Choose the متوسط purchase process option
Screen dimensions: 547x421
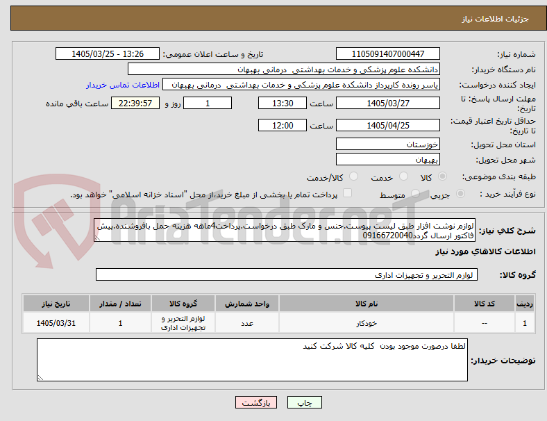tap(415, 194)
